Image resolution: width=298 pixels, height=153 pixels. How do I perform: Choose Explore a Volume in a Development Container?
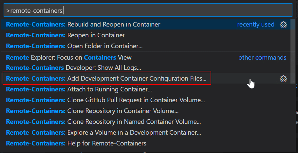click(x=145, y=132)
